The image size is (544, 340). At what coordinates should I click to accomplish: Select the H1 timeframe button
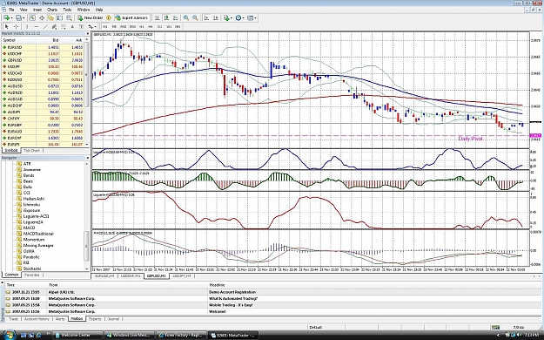(142, 26)
